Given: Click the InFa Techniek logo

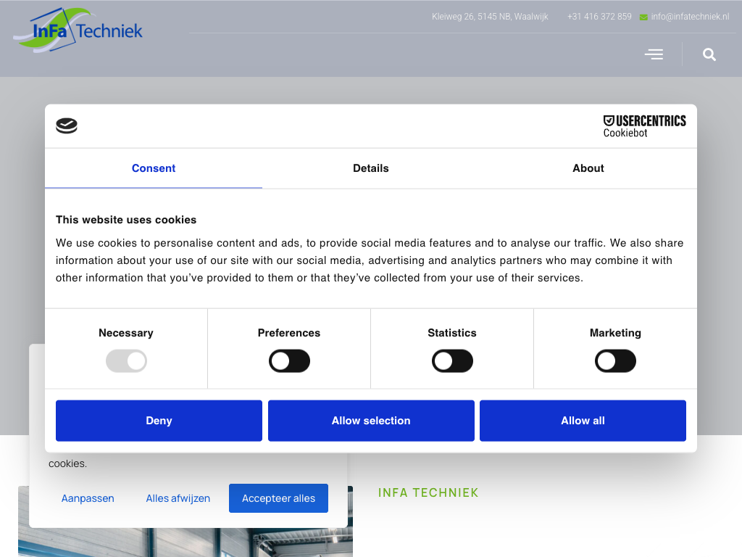Looking at the screenshot, I should click(x=78, y=30).
